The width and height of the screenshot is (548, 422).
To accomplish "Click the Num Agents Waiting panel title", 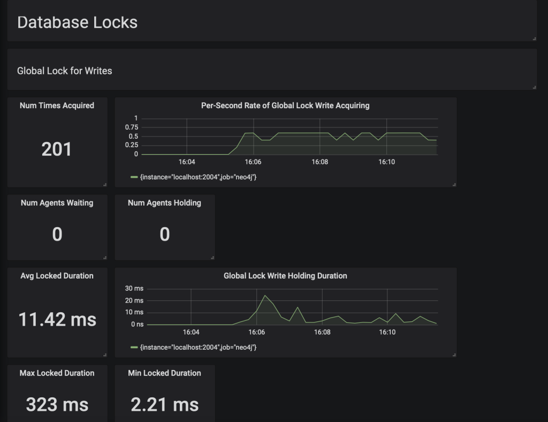I will (x=57, y=203).
